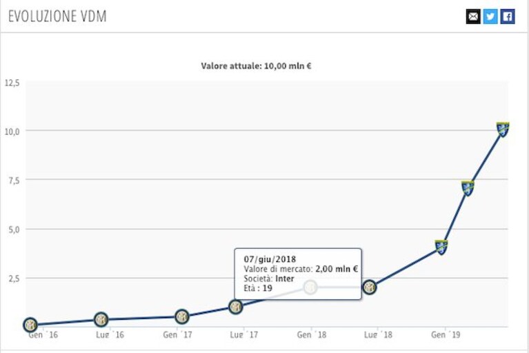Click the Gen '19 x-axis label
Image resolution: width=529 pixels, height=353 pixels.
[446, 335]
